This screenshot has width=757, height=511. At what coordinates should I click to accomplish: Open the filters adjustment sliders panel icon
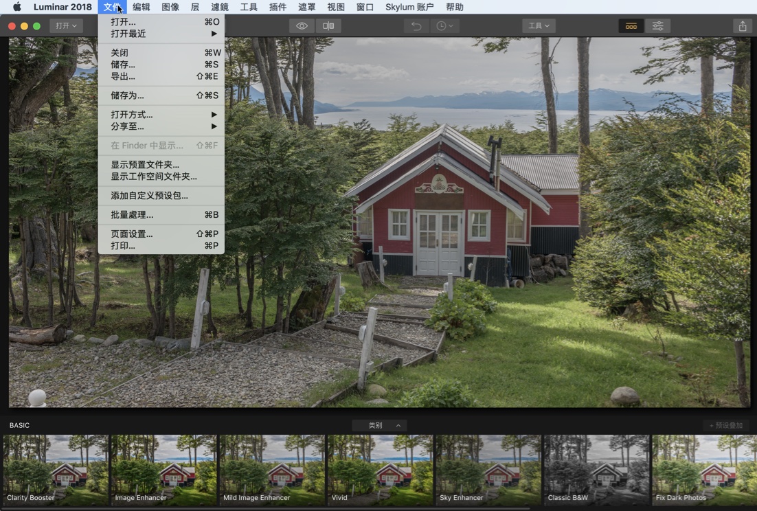pos(658,25)
